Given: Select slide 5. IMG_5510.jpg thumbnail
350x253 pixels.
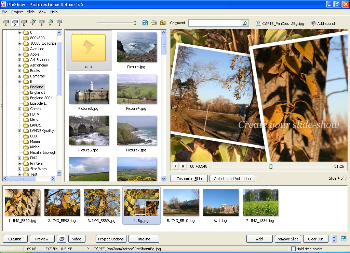Looking at the screenshot, I should pos(181,203).
